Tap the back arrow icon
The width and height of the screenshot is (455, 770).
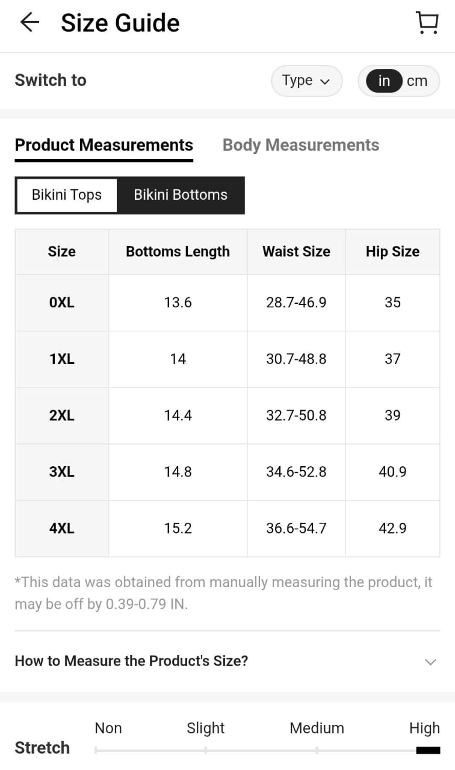click(29, 23)
